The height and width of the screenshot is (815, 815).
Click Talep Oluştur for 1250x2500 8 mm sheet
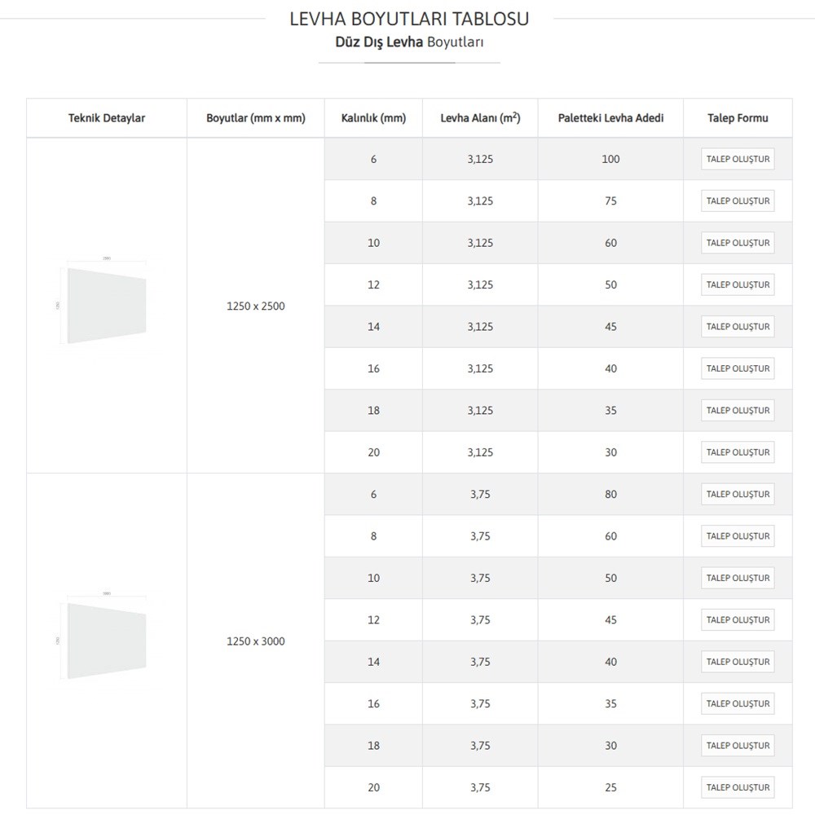(738, 201)
